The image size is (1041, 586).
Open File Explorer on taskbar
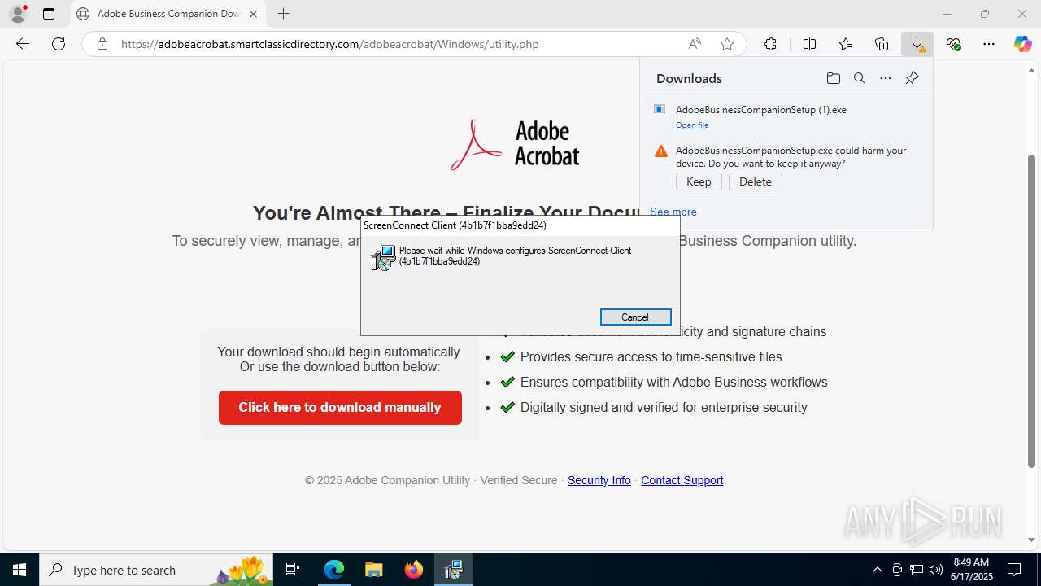[374, 570]
